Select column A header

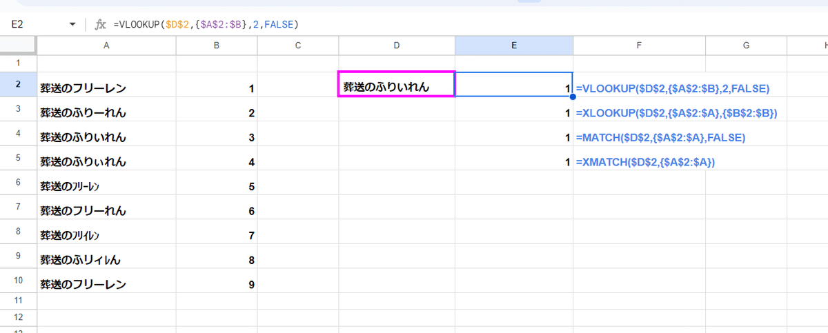pos(106,45)
